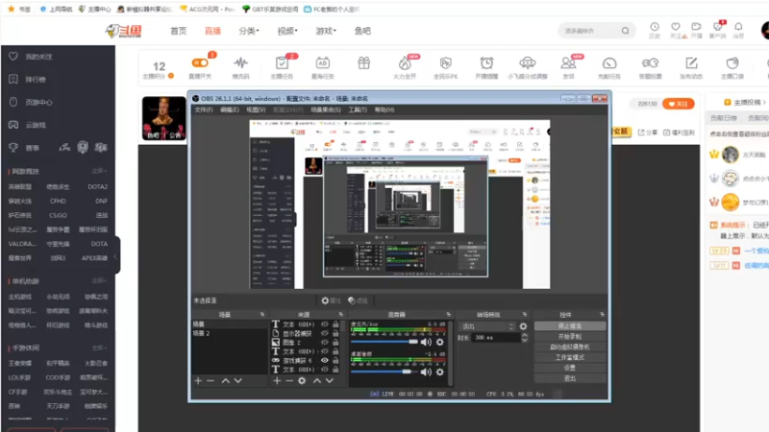Click the search magnifier icon in the header
Image resolution: width=769 pixels, height=432 pixels.
(x=626, y=31)
